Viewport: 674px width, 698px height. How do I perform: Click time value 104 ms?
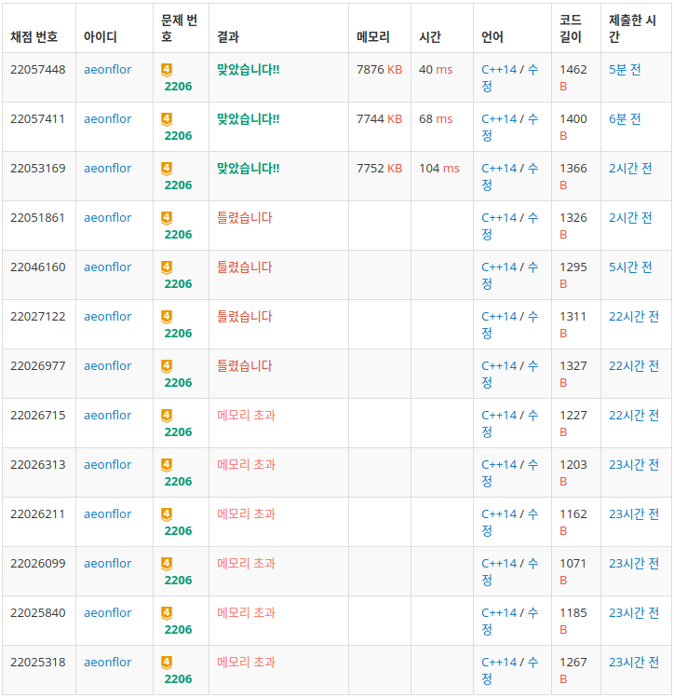439,169
